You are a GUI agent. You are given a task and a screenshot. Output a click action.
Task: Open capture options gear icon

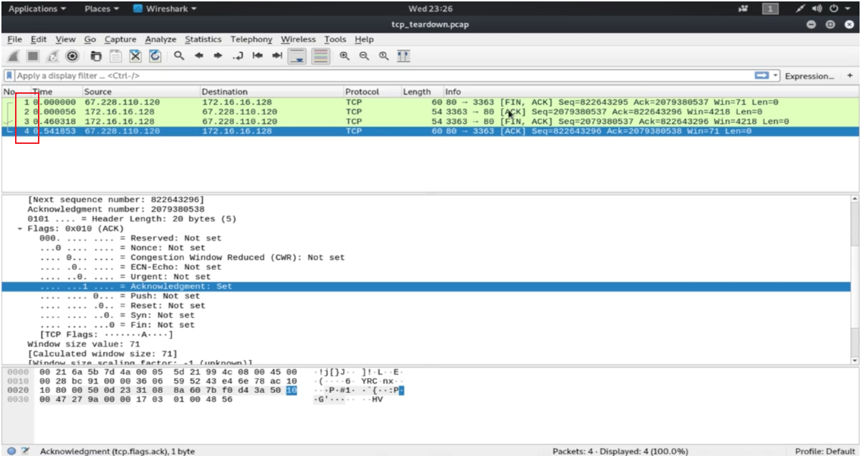click(72, 56)
